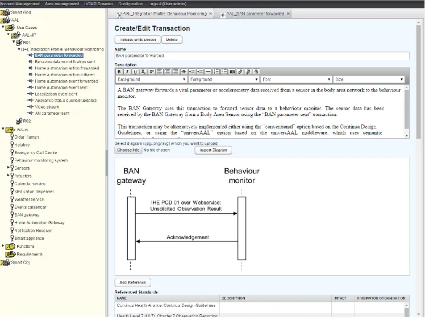The image size is (425, 320).
Task: Toggle italic formatting in description editor
Action: (x=127, y=72)
